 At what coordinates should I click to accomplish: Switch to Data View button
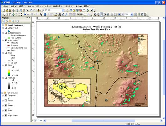[33, 120]
